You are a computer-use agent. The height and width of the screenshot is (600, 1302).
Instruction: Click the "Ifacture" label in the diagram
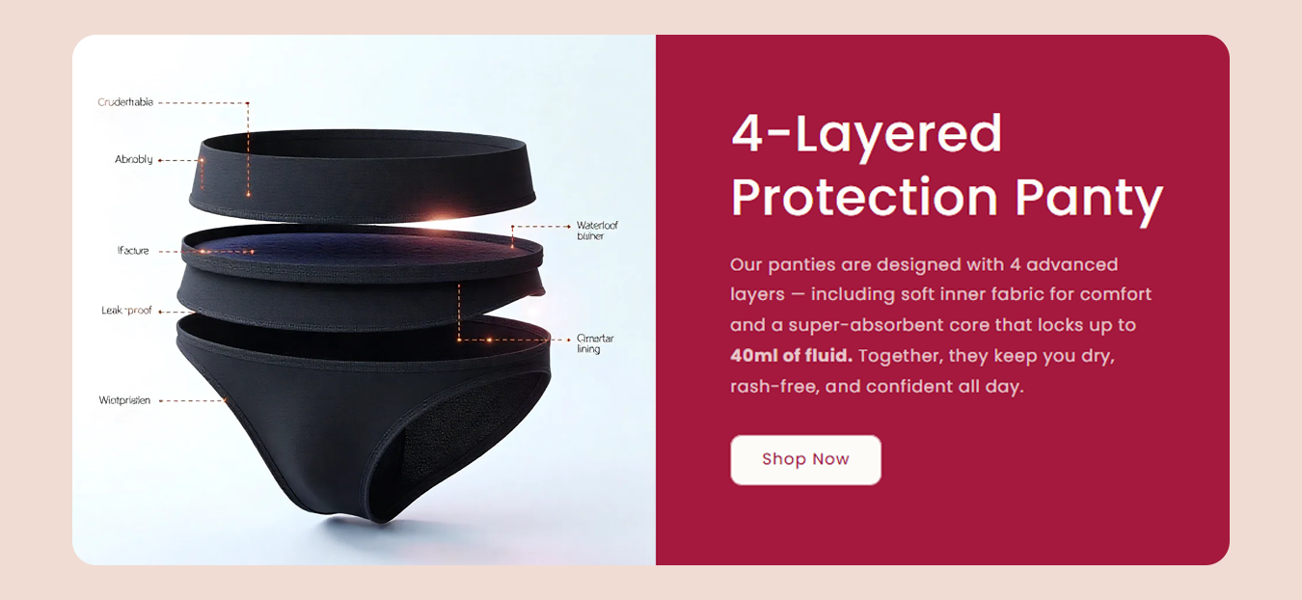click(x=133, y=251)
